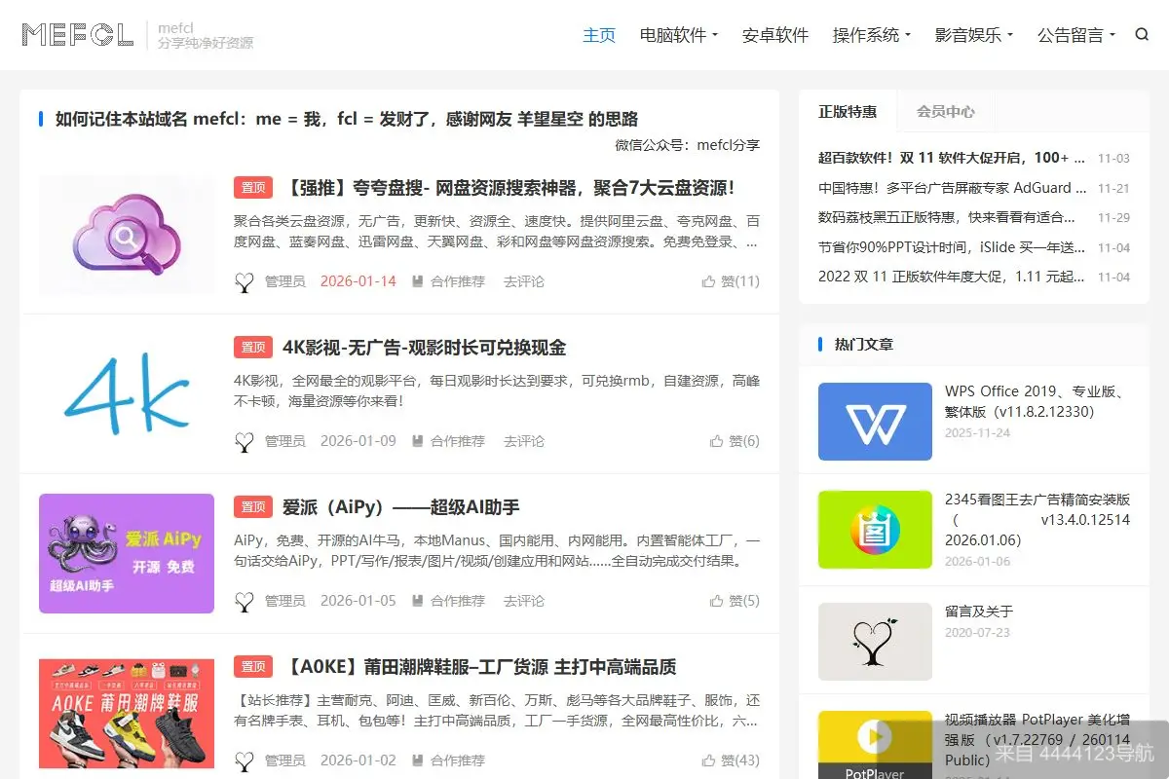Screen dimensions: 1169x779
Task: Click the 合作推荐 bookmark icon on 4K影视 post
Action: click(x=417, y=440)
